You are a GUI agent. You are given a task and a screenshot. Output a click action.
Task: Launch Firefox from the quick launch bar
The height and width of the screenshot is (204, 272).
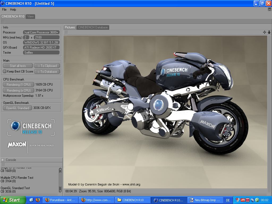click(38, 200)
